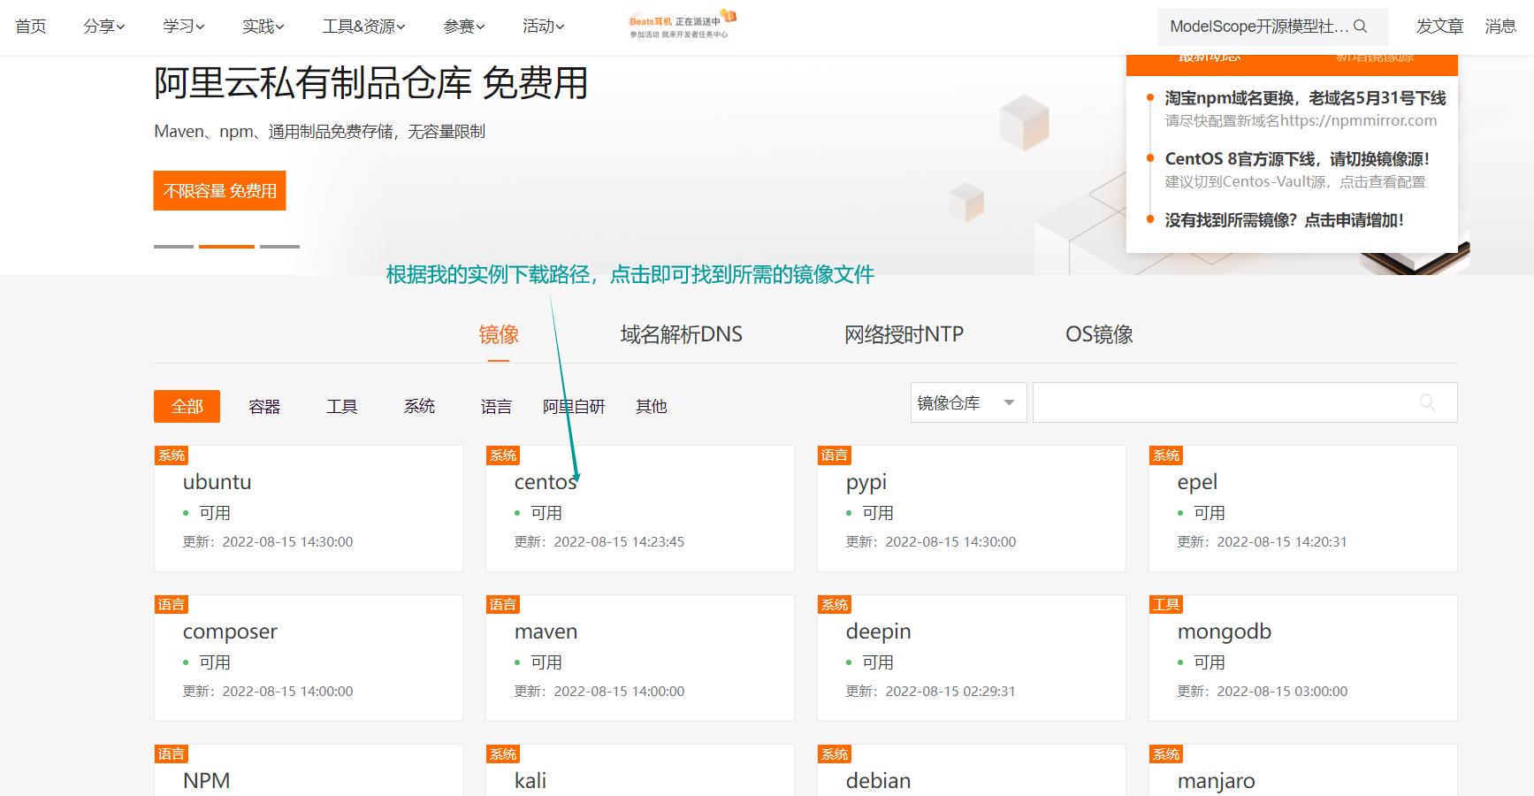The height and width of the screenshot is (796, 1534).
Task: Select the active orange banner slide indicator
Action: coord(226,246)
